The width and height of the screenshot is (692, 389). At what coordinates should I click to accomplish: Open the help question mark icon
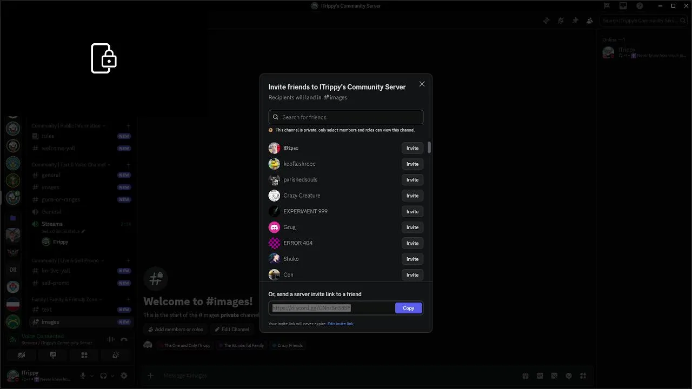click(640, 6)
